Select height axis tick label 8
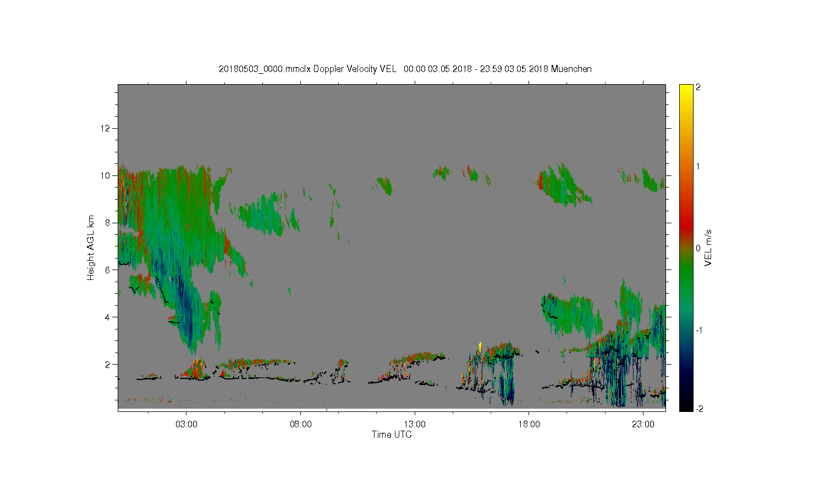Viewport: 825px width, 495px height. [108, 223]
